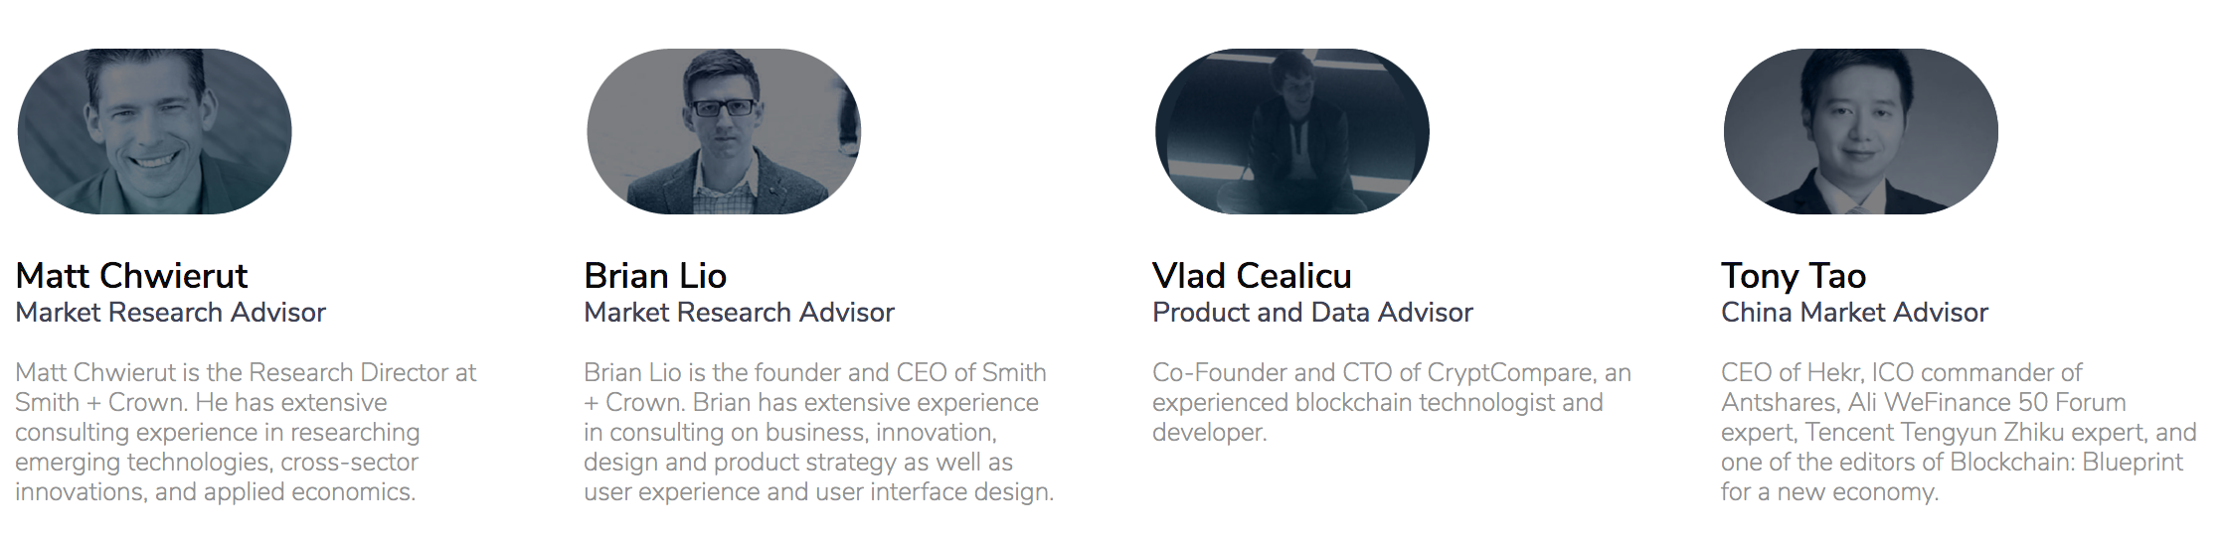Screen dimensions: 2227x538
Task: Select the Brian Lio name heading
Action: 655,276
